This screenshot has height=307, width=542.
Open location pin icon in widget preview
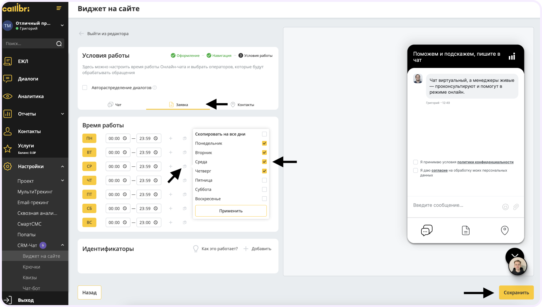(505, 230)
